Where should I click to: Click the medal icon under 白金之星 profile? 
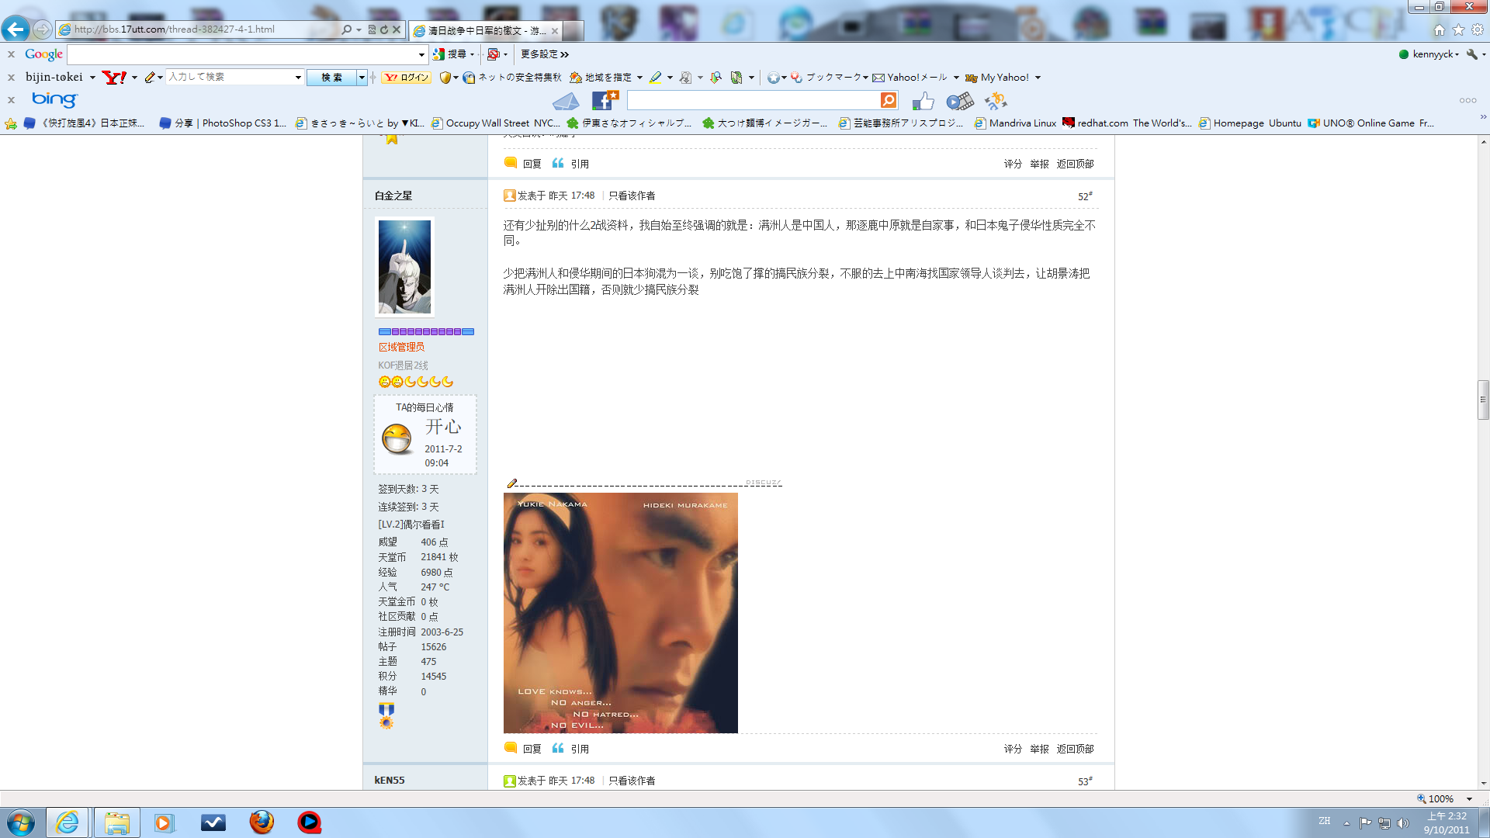tap(386, 716)
